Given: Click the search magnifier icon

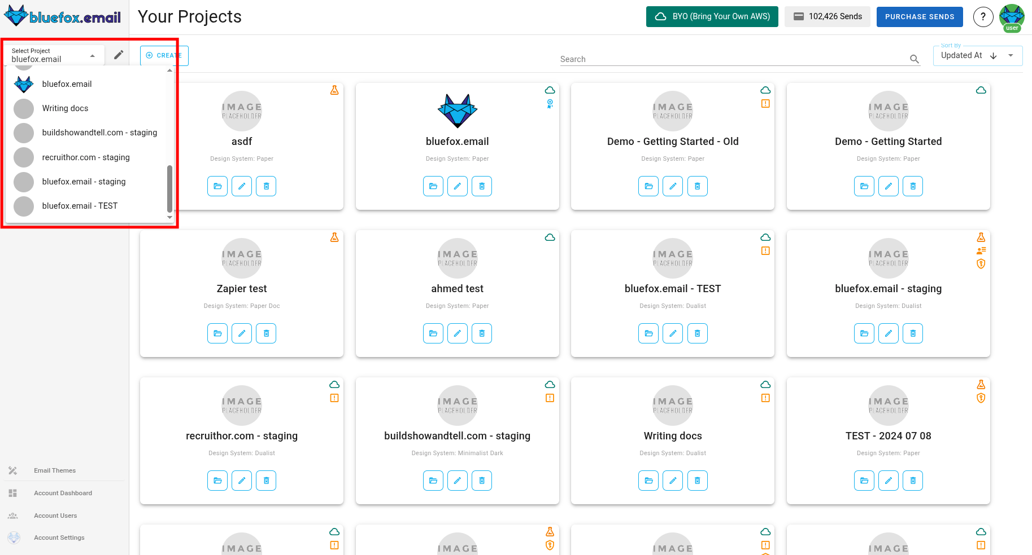Looking at the screenshot, I should tap(914, 59).
